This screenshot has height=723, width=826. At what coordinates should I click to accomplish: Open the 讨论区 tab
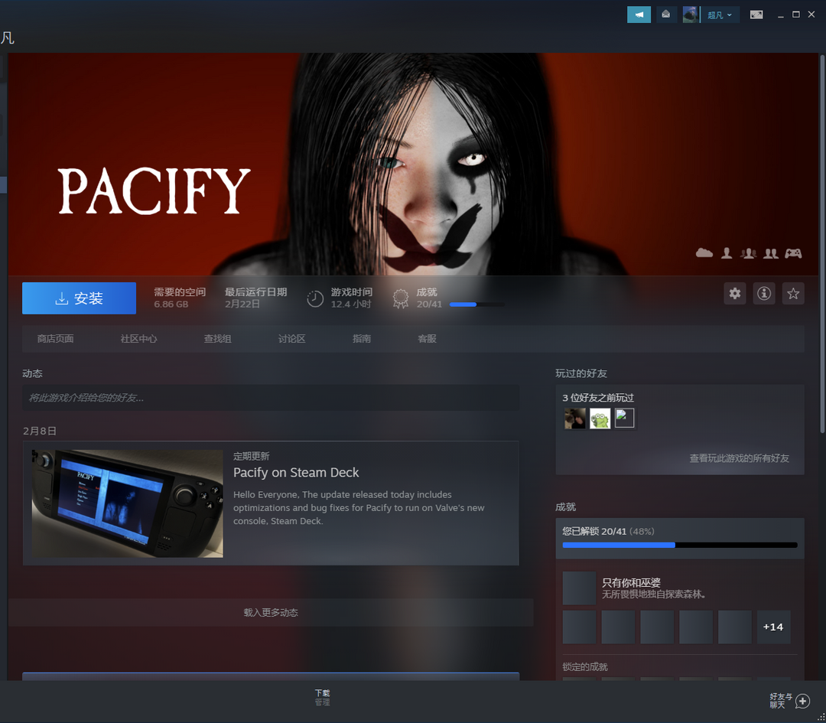[x=292, y=339]
